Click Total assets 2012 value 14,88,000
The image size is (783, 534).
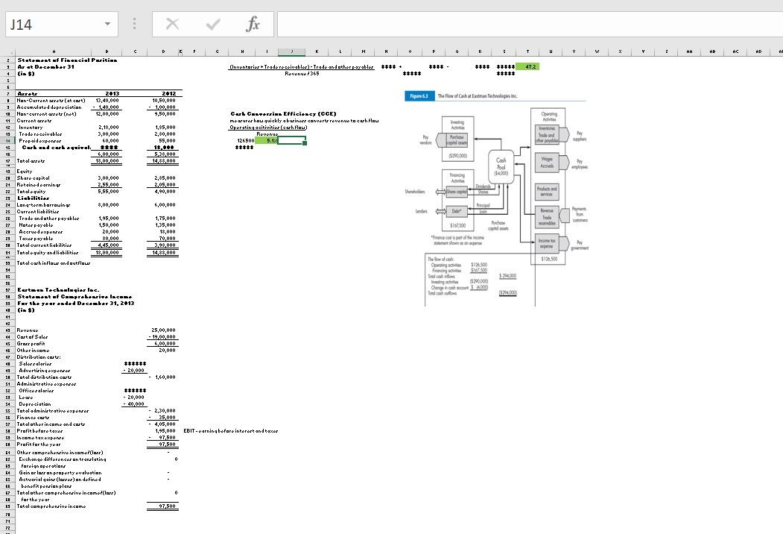pos(164,161)
